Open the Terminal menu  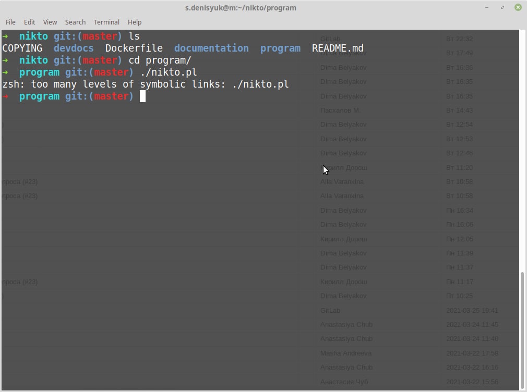pyautogui.click(x=106, y=22)
